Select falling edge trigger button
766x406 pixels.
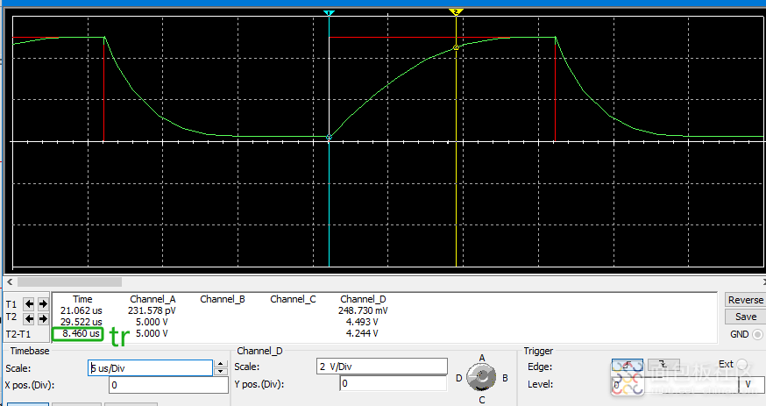coord(663,365)
